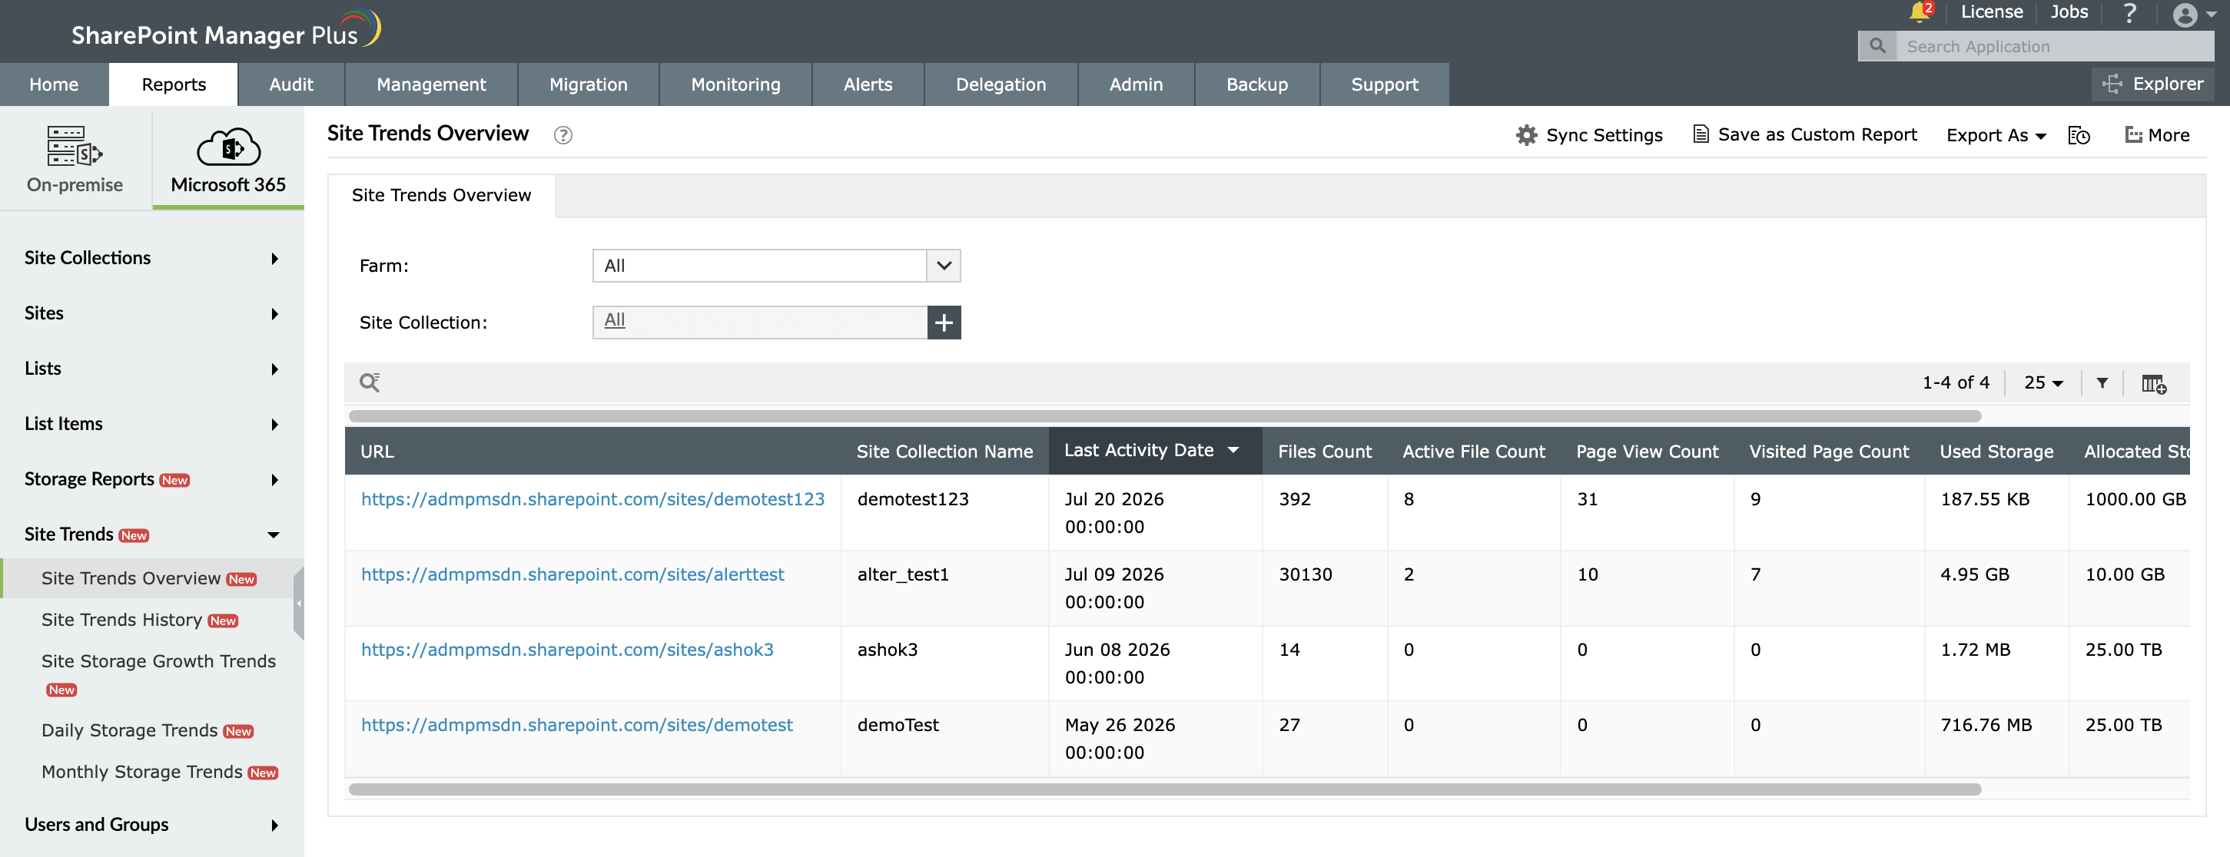Switch to the Alerts tab

click(x=868, y=84)
